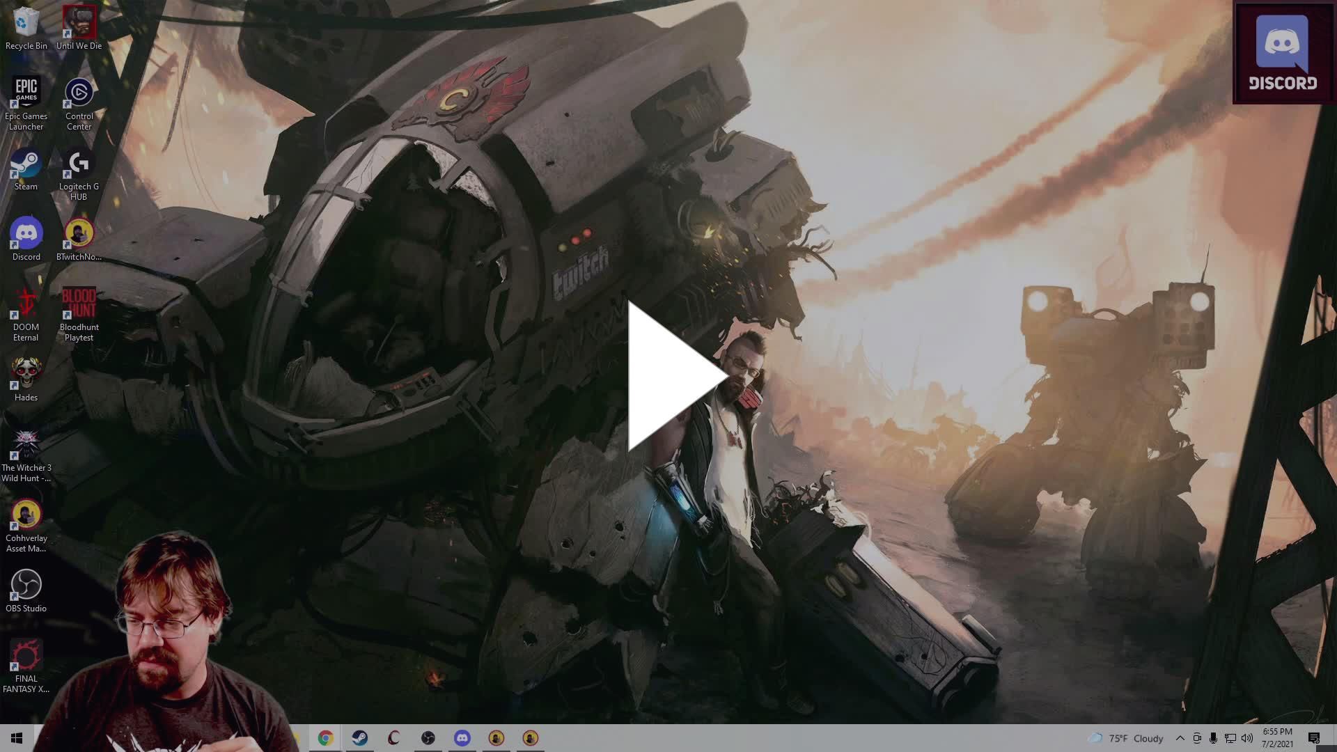1337x752 pixels.
Task: Open Chrome from the taskbar
Action: point(325,738)
